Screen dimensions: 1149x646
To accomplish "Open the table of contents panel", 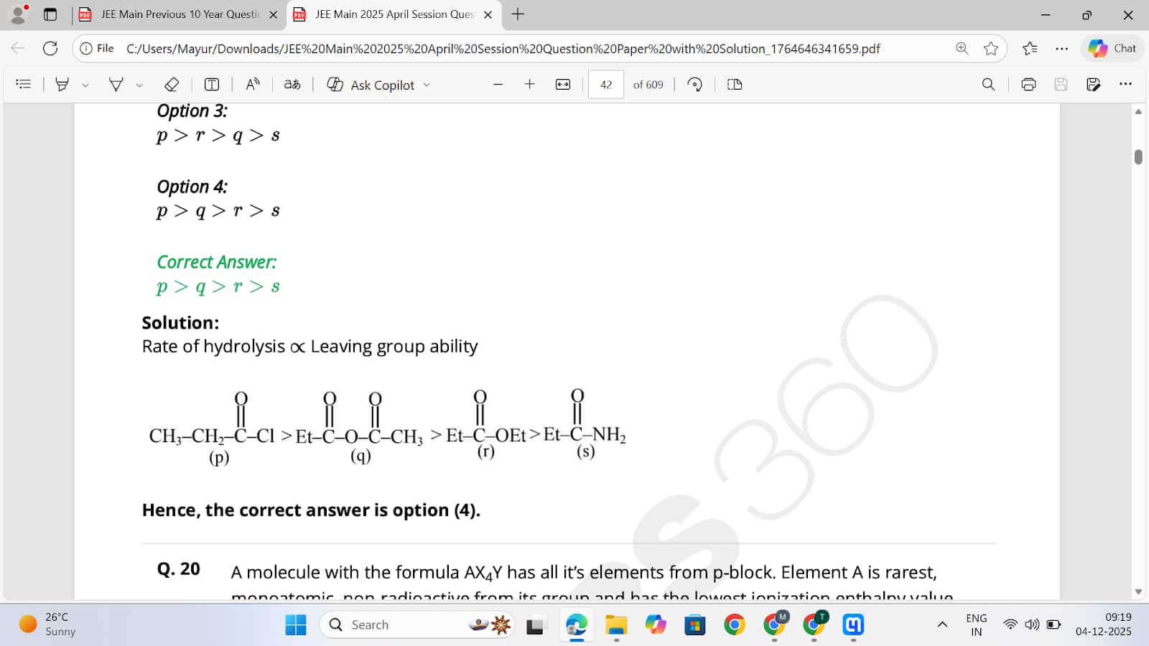I will [23, 85].
